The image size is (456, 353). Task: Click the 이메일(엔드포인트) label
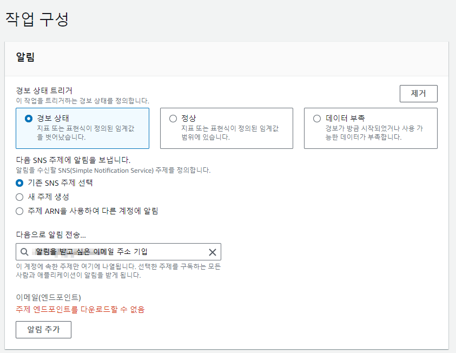48,297
